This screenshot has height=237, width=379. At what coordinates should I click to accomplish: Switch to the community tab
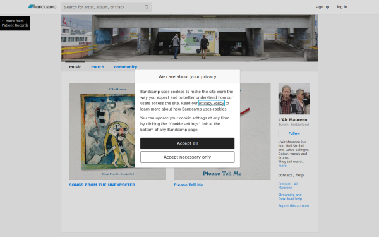point(126,67)
